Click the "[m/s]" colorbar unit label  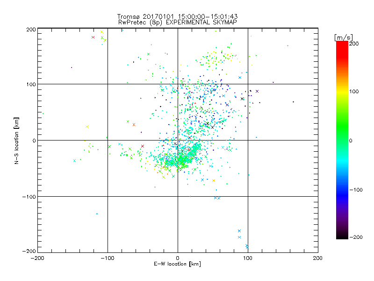(x=344, y=37)
